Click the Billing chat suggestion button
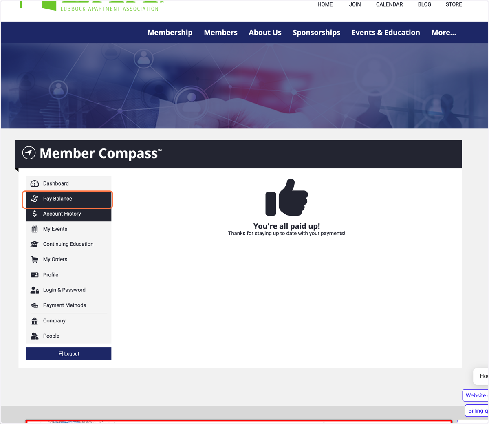The height and width of the screenshot is (424, 489). [x=476, y=411]
